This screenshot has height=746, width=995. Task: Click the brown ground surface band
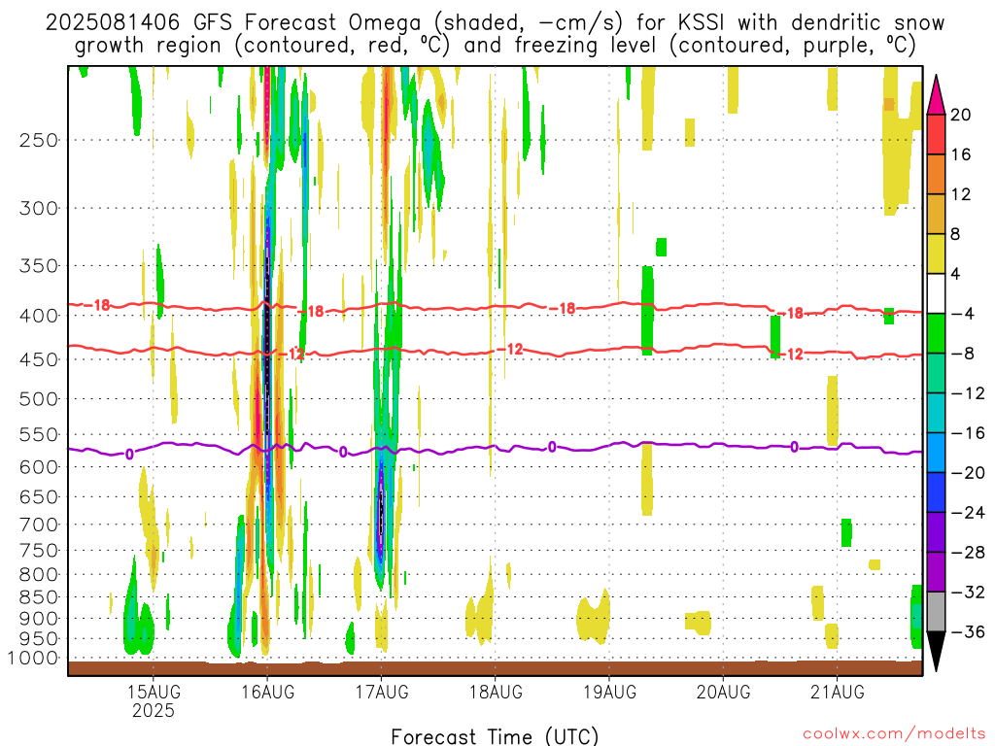click(x=495, y=668)
